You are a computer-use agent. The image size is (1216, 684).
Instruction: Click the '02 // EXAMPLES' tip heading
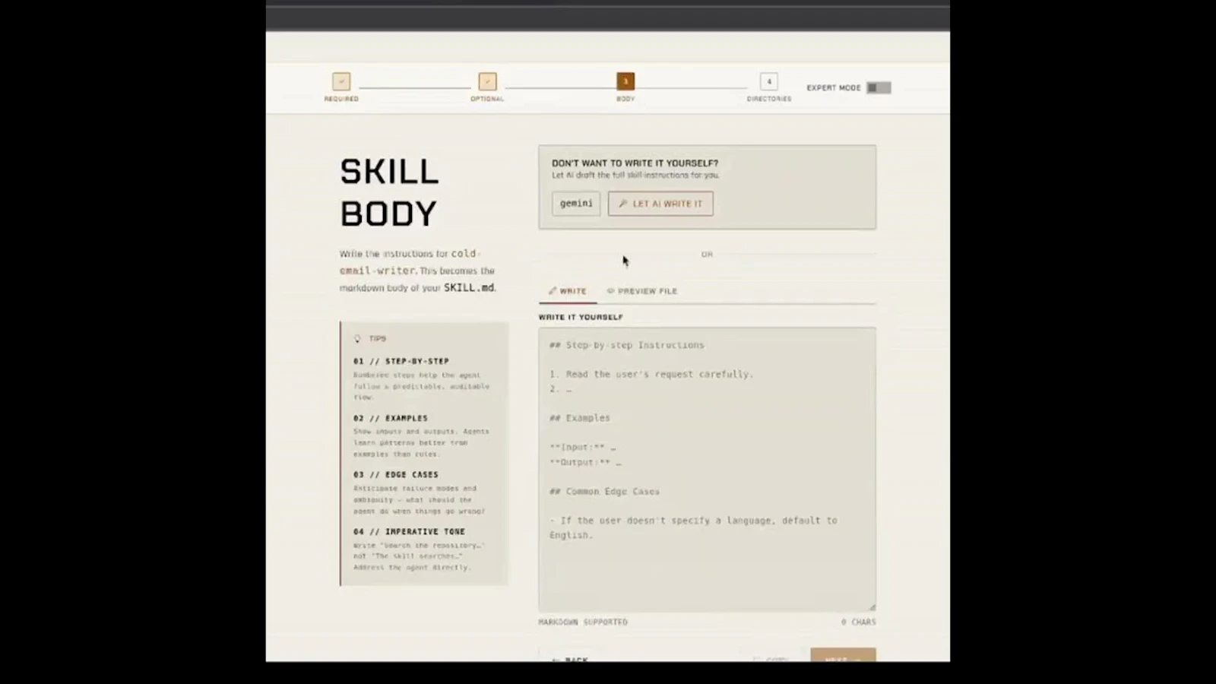(x=391, y=419)
